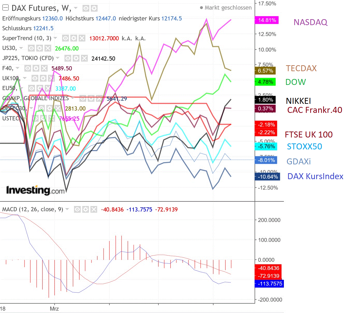Screen dimensions: 354x313
Task: Expand F40 dropdown arrow
Action: click(18, 68)
